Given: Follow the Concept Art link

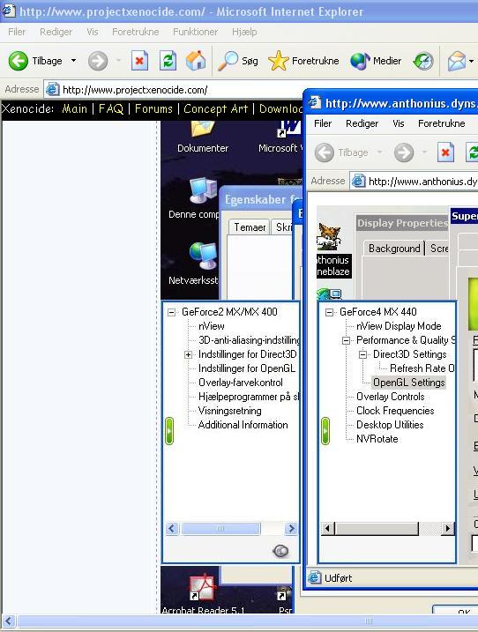Looking at the screenshot, I should pyautogui.click(x=216, y=108).
